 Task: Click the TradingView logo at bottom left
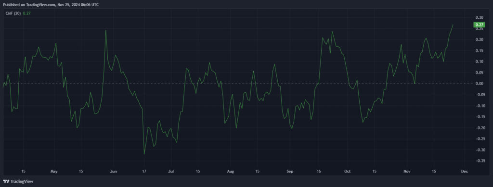click(x=18, y=181)
